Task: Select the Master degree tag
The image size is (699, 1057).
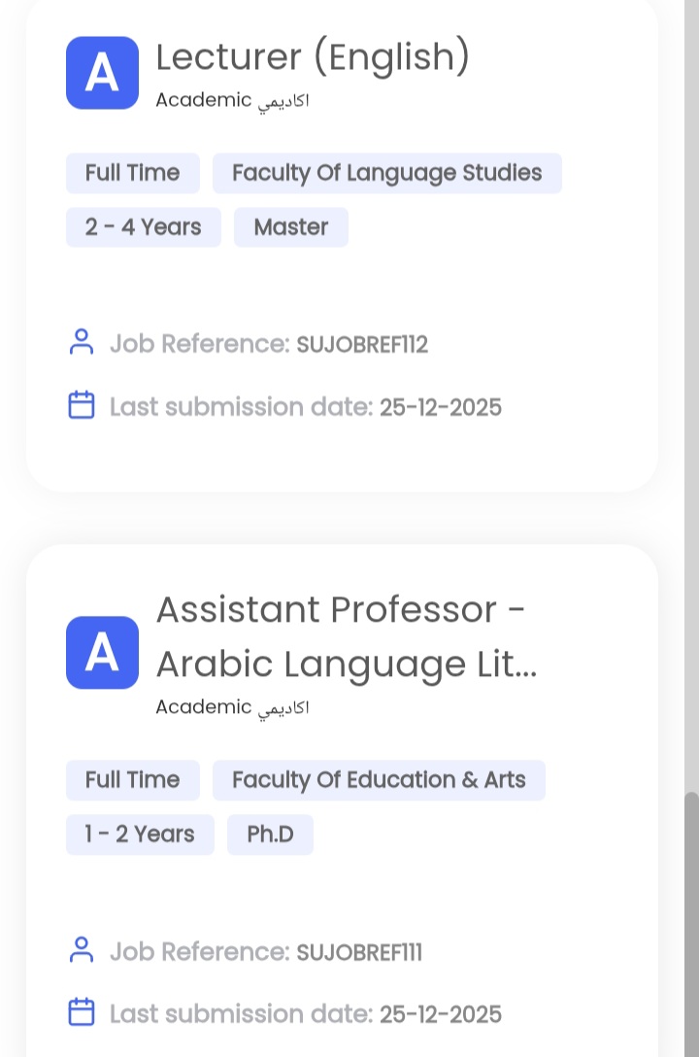Action: [x=290, y=227]
